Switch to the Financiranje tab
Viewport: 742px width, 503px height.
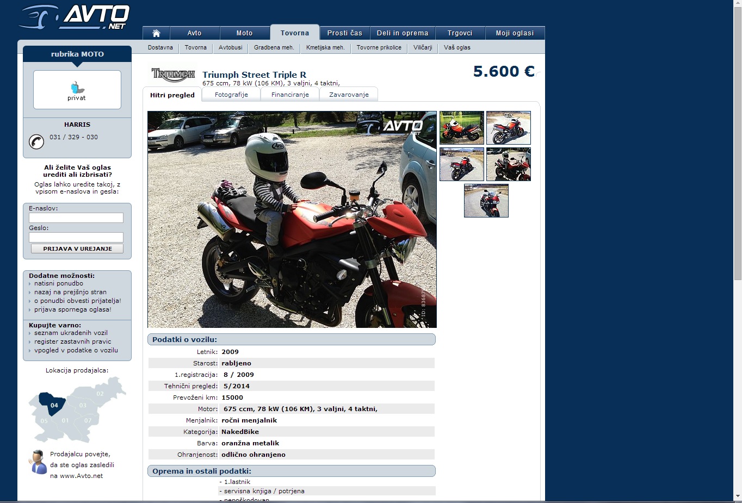click(x=290, y=95)
